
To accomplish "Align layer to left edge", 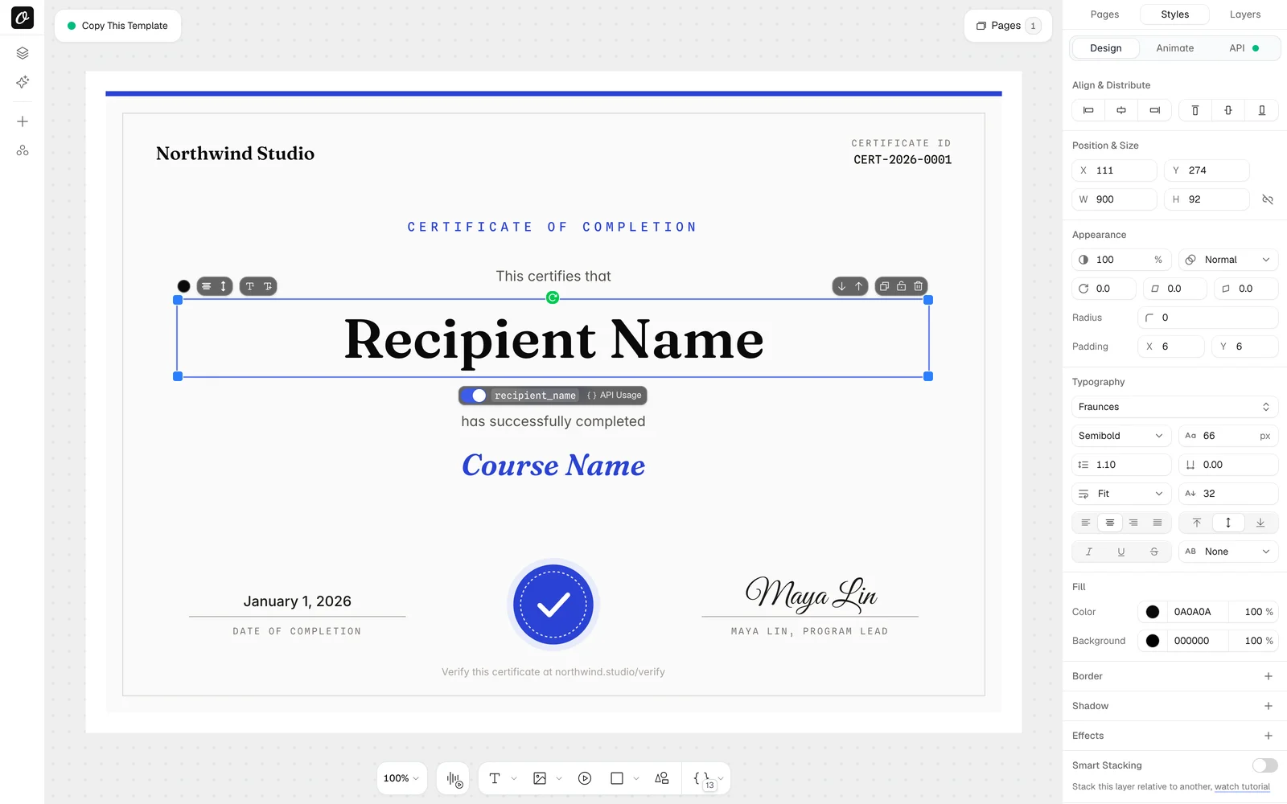I will pyautogui.click(x=1088, y=110).
